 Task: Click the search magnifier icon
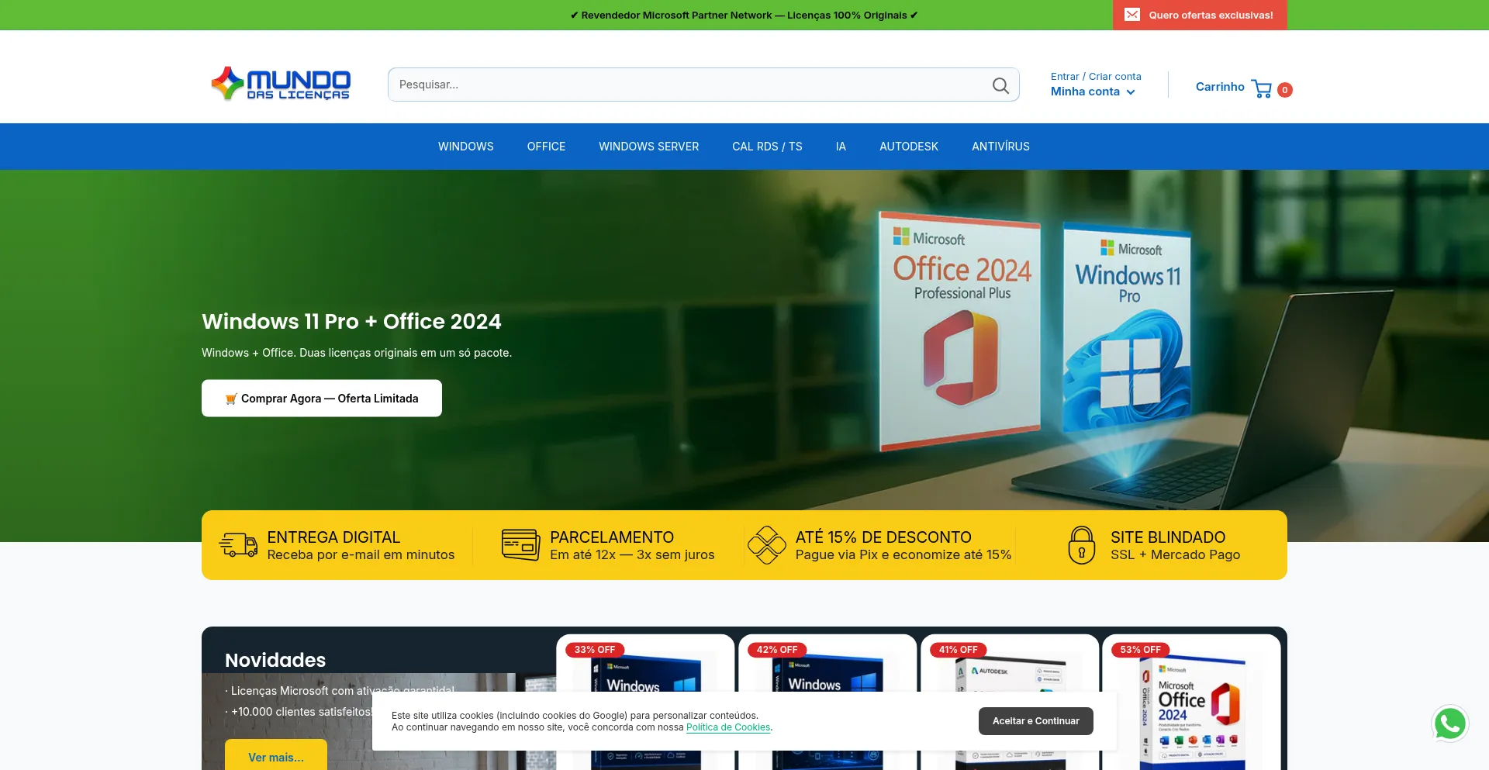(x=1000, y=85)
